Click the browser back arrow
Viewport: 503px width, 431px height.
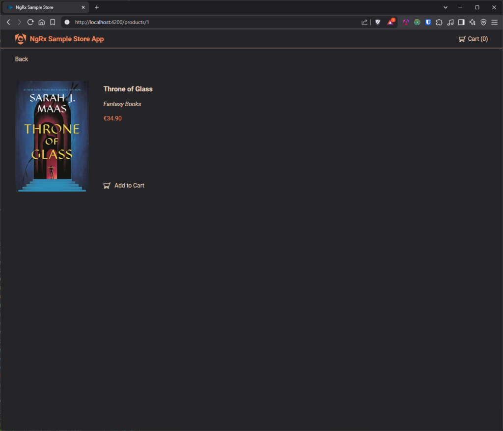click(9, 22)
